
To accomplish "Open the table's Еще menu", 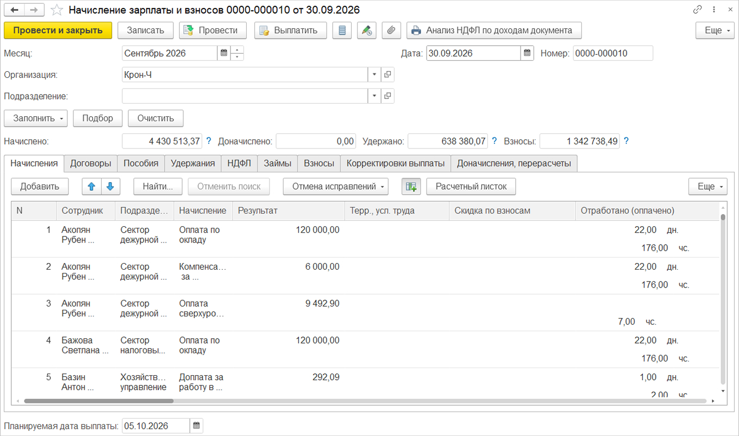I will tap(707, 186).
